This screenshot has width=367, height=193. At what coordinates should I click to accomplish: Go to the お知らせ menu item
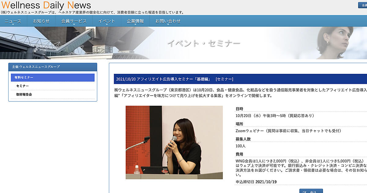(41, 21)
